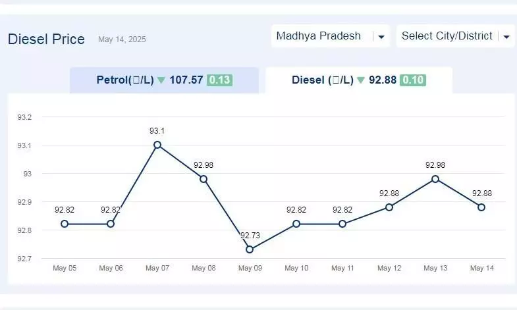
Task: Click the 92.73 value label
Action: (250, 235)
